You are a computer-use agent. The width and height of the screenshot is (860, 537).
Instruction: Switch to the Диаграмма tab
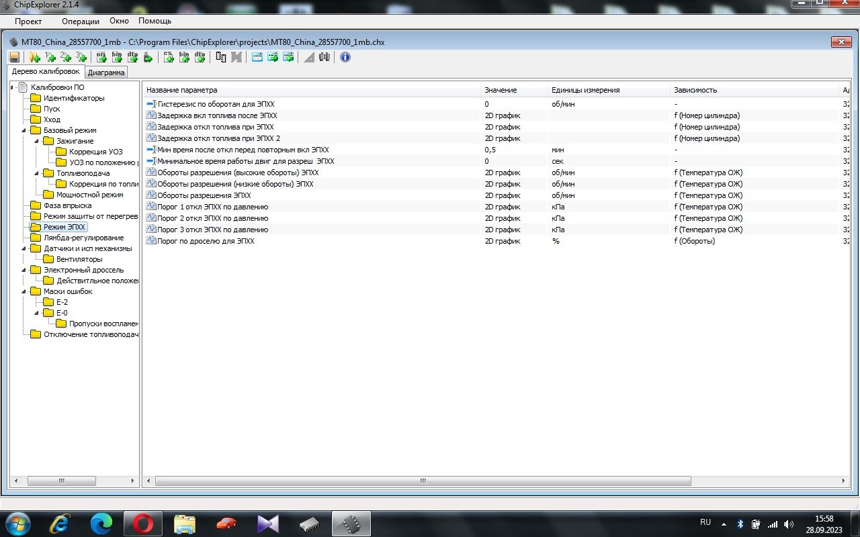[x=106, y=72]
